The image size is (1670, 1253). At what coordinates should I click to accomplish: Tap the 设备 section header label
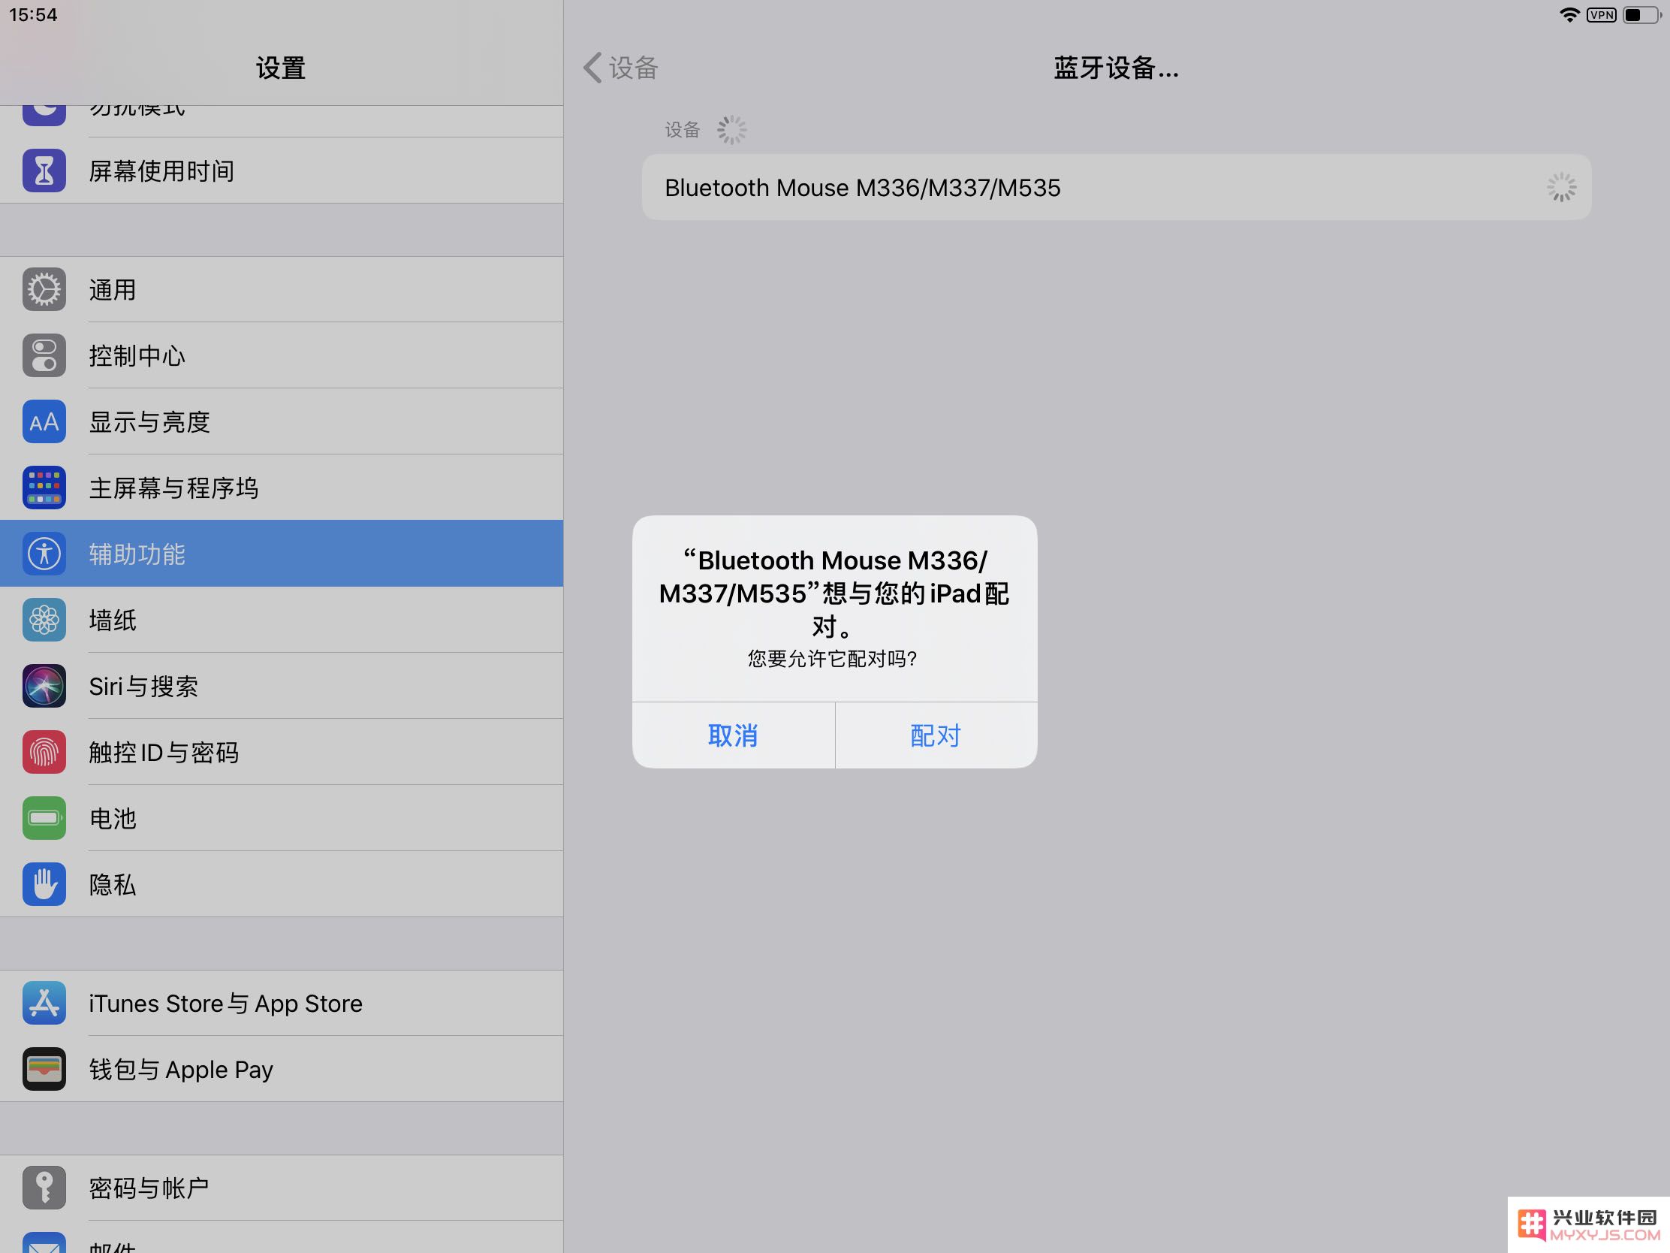[x=683, y=130]
